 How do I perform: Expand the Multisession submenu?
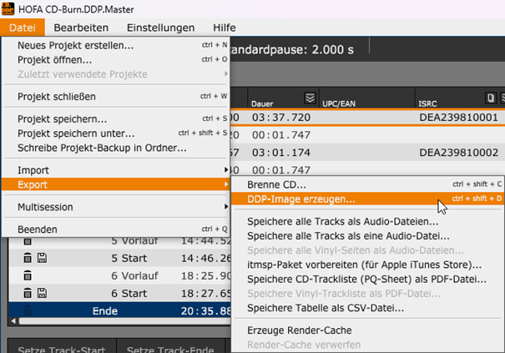point(116,207)
